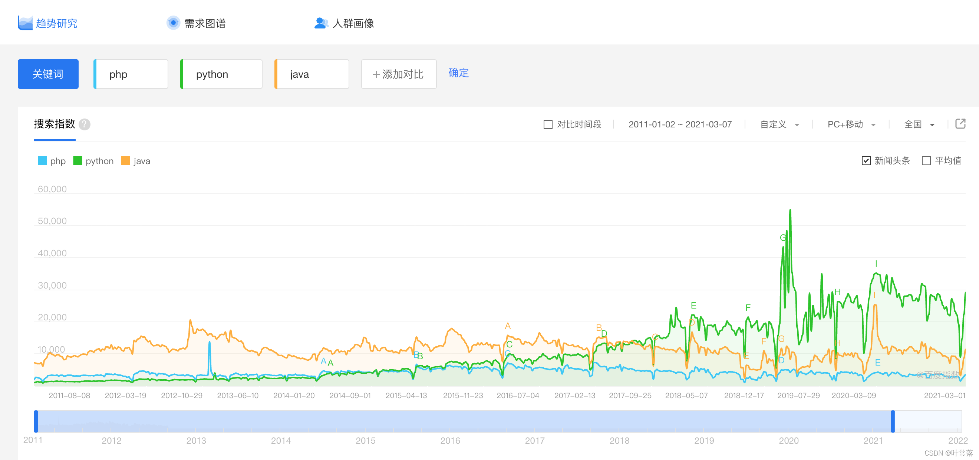Uncheck the 新闻头条 checkbox

(x=866, y=161)
